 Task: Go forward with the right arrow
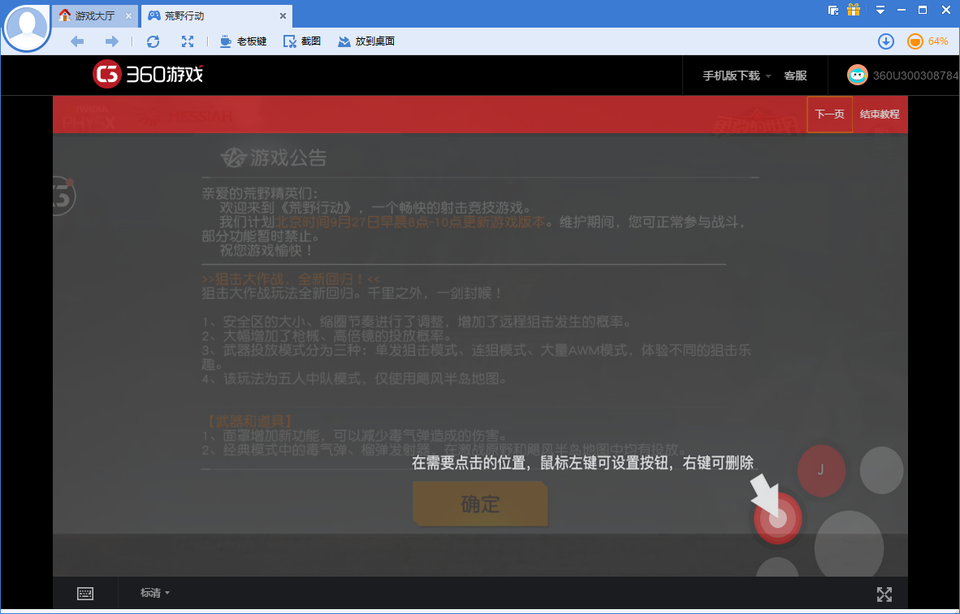[x=112, y=41]
